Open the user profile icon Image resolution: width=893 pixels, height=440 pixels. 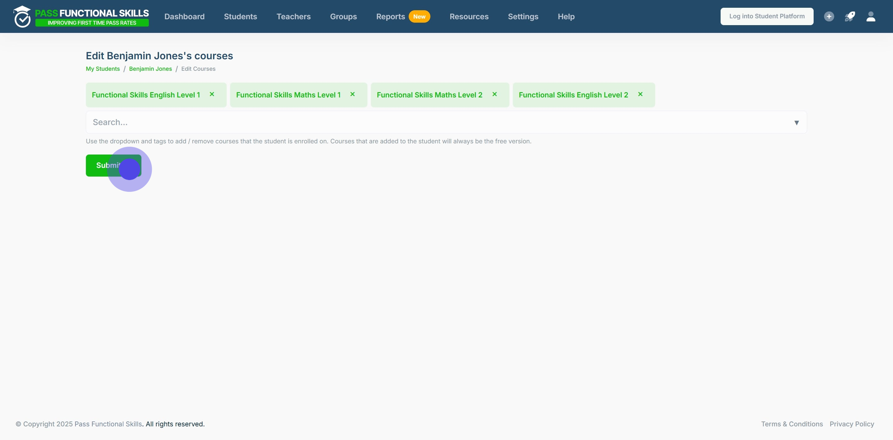[x=870, y=17]
